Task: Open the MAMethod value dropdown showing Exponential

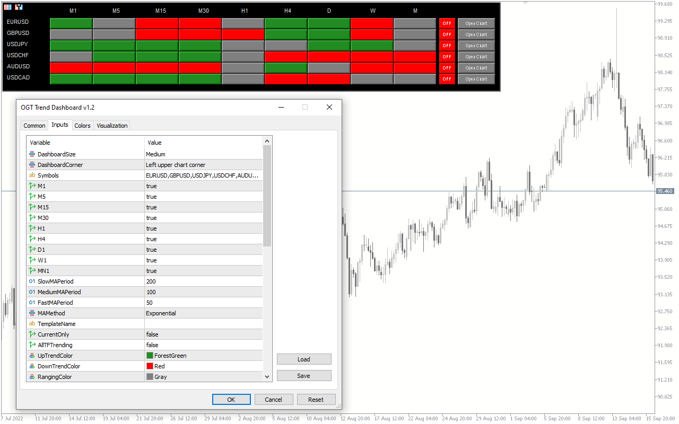Action: click(204, 313)
